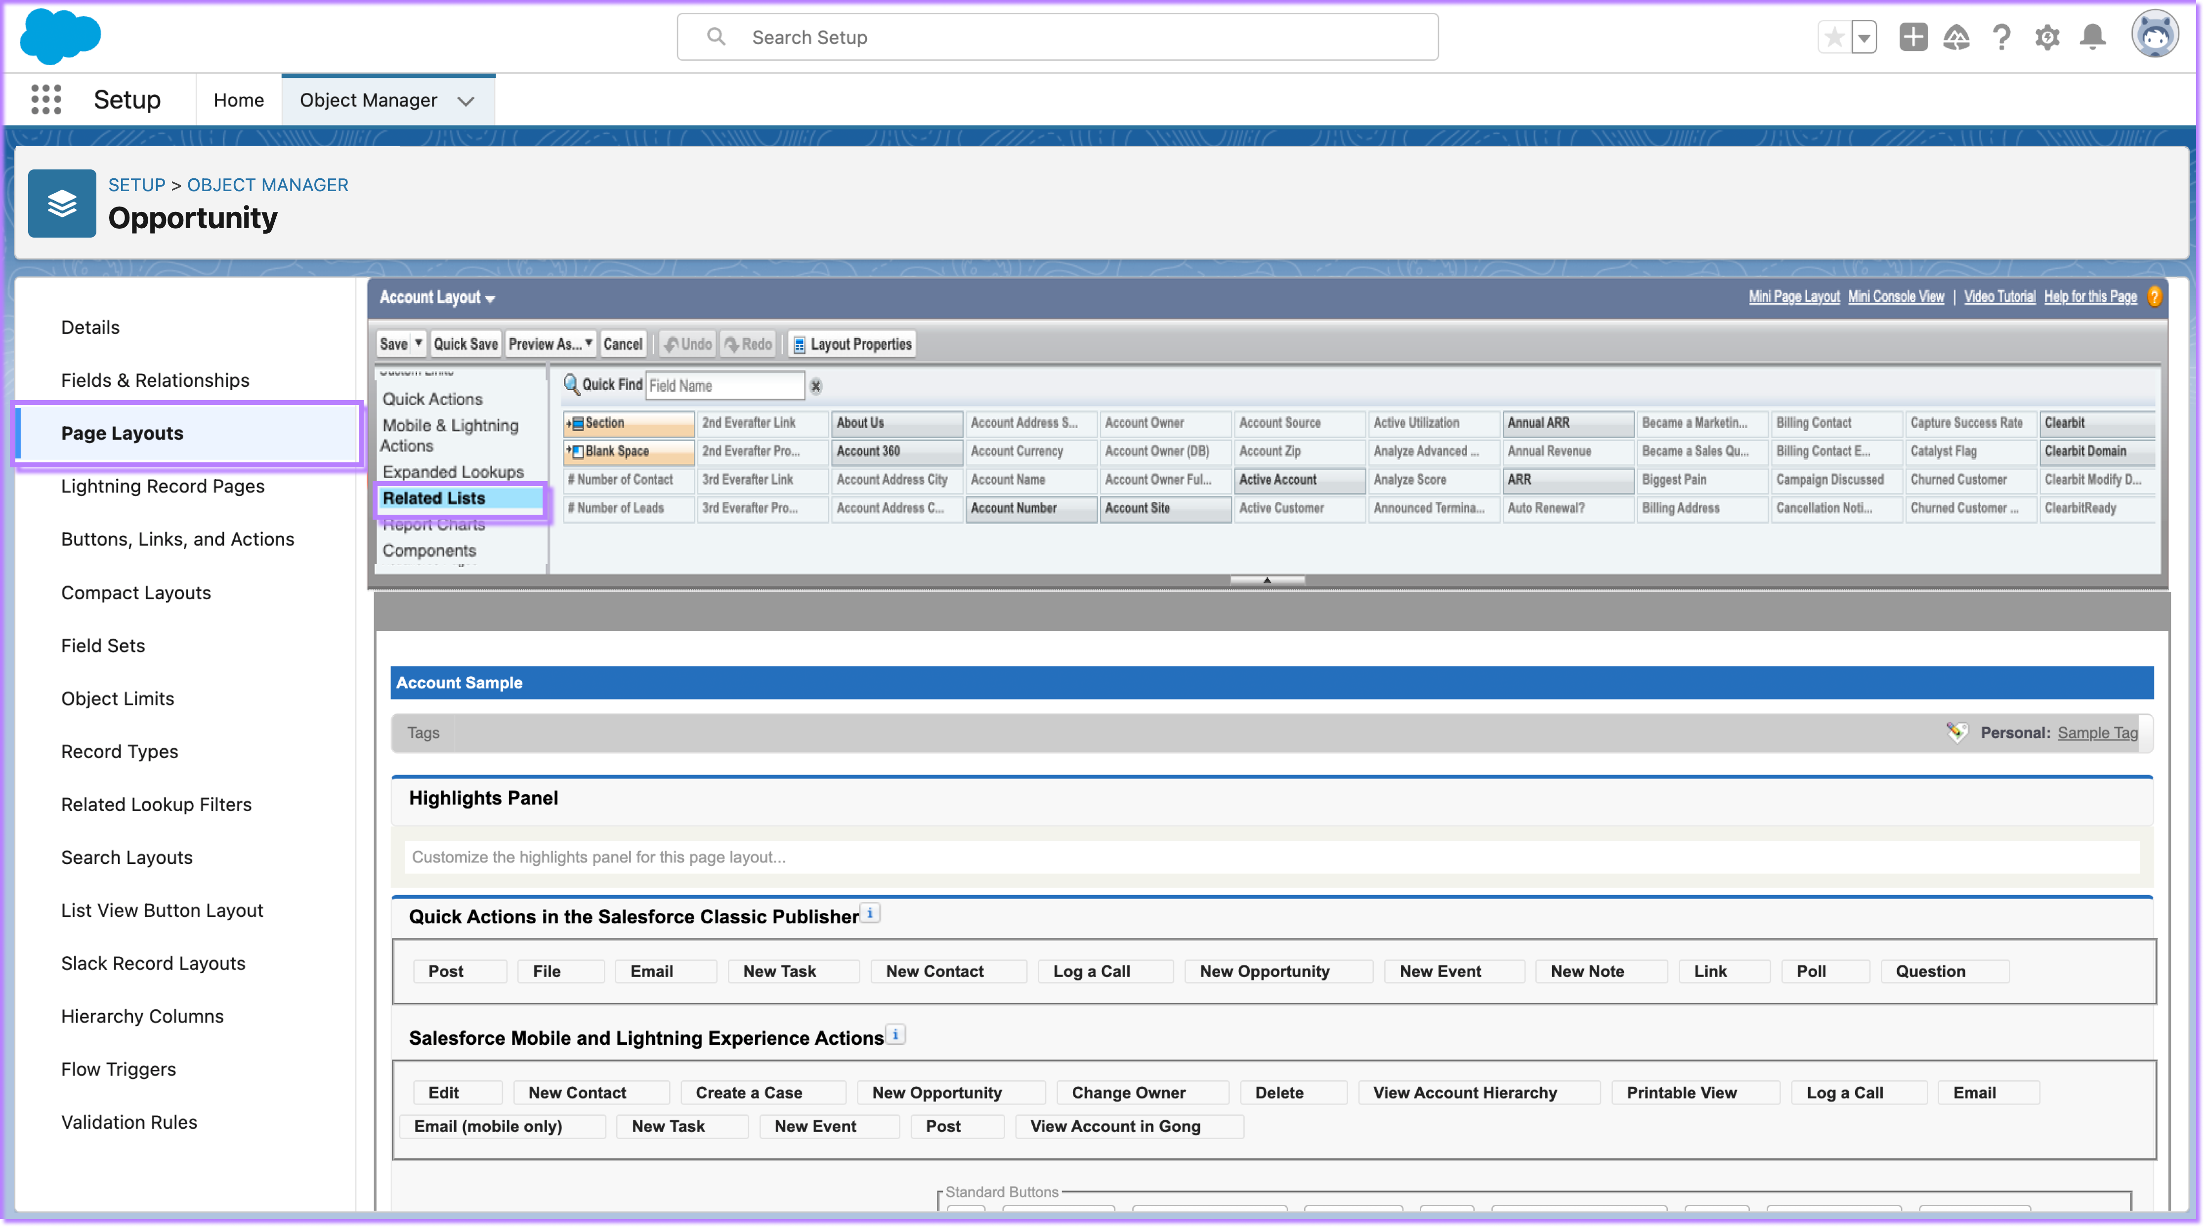Open the Preview As dropdown
Image resolution: width=2204 pixels, height=1227 pixels.
[x=551, y=344]
